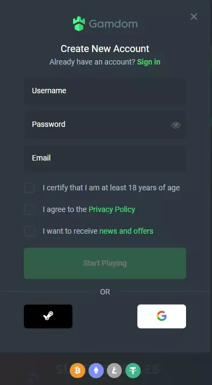Focus the Username input field

[x=105, y=91]
